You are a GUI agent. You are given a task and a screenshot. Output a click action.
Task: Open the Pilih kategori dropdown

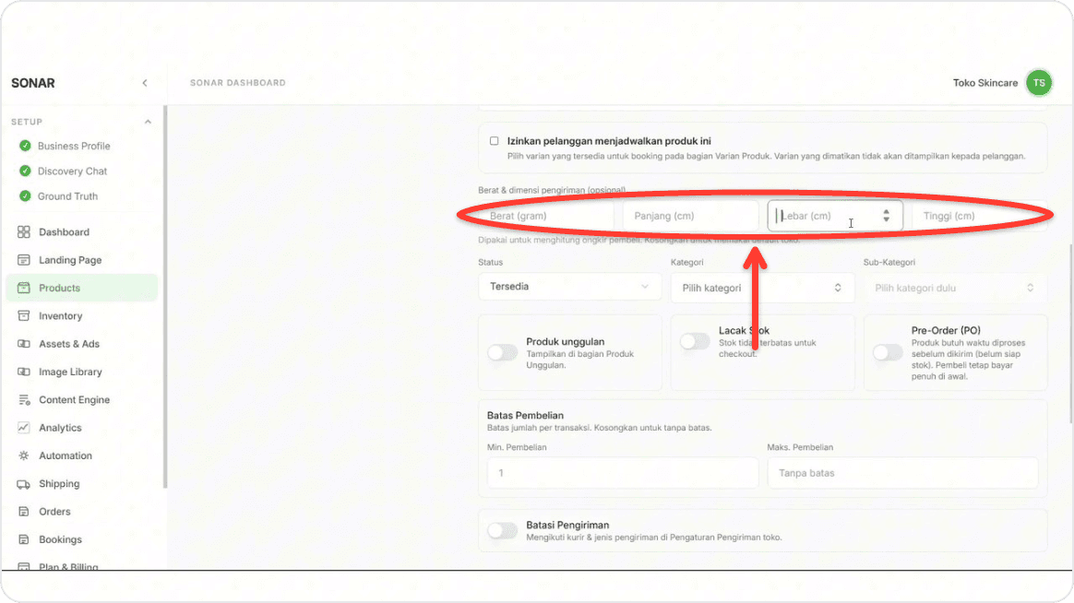[x=762, y=289]
